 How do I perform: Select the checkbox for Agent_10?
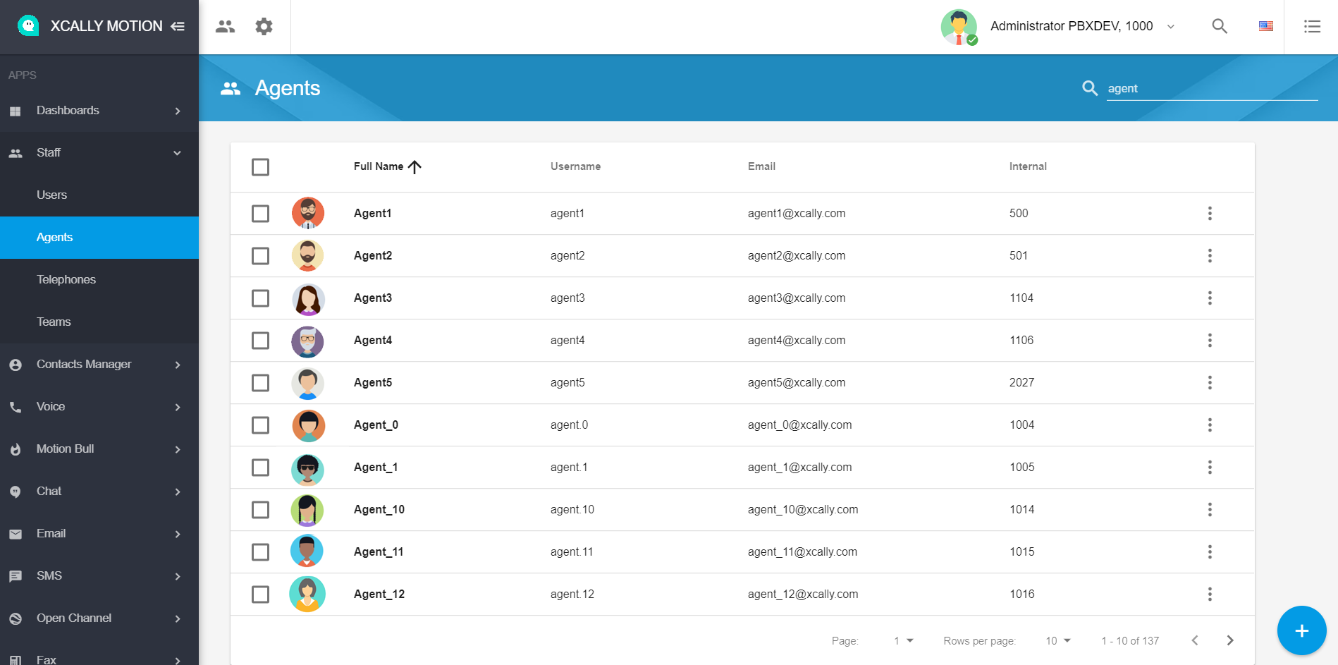click(260, 509)
